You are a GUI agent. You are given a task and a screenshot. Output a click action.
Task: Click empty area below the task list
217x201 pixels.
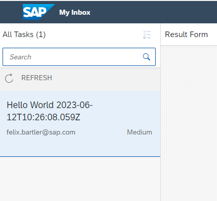click(80, 179)
